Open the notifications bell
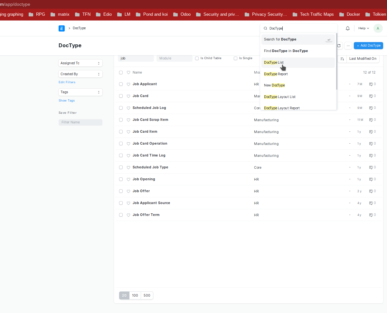Image resolution: width=387 pixels, height=313 pixels. [x=348, y=28]
